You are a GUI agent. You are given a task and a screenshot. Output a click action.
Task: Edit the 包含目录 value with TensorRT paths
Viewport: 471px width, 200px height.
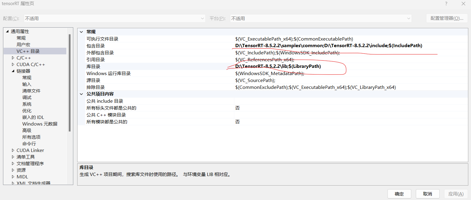(329, 46)
